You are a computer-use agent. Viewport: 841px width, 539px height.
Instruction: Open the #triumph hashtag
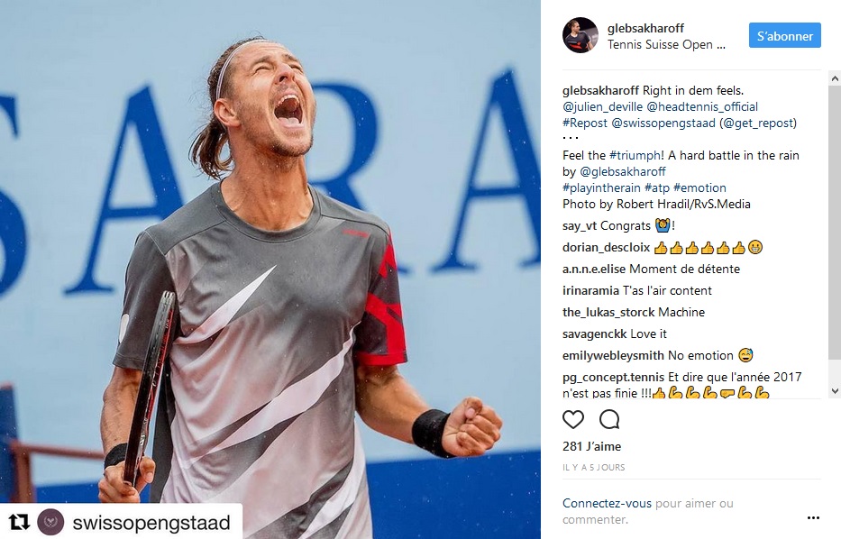point(635,156)
